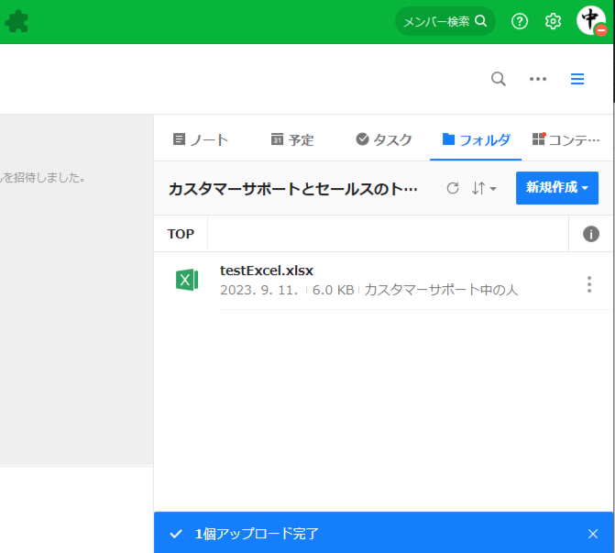Open the コンテ… tab
Screen dimensions: 615x553
[566, 139]
